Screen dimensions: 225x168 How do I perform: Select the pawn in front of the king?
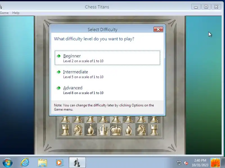116,120
